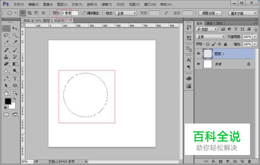This screenshot has height=165, width=260.
Task: Swap foreground and background colors
Action: tap(14, 99)
